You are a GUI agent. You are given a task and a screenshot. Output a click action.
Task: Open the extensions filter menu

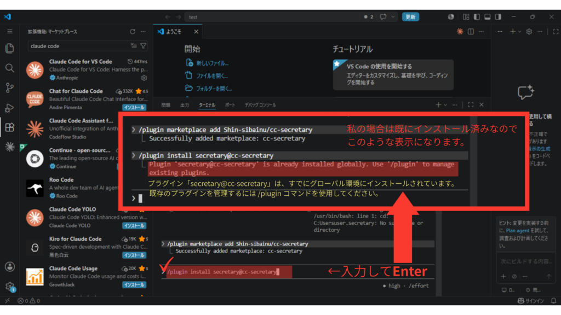[x=144, y=46]
